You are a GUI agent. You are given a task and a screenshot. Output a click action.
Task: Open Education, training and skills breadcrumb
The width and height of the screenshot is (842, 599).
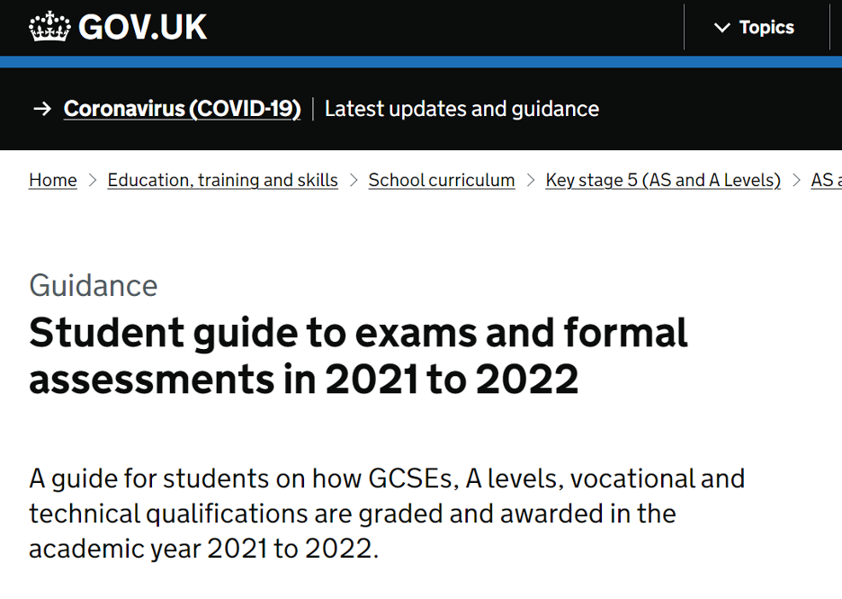[223, 181]
